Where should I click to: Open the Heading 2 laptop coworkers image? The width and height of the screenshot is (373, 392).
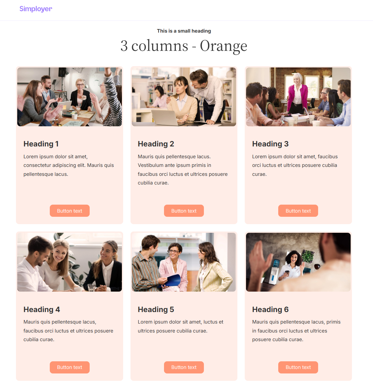pos(184,97)
